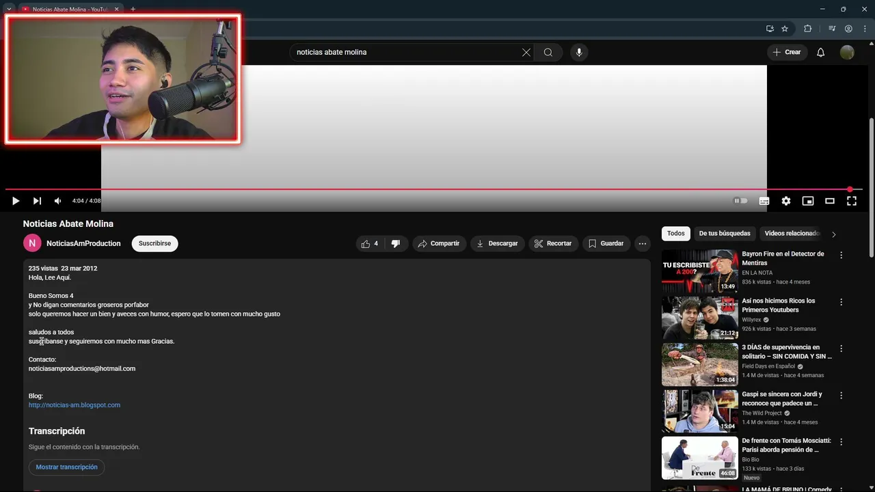Subscribe with Suscribirse button
875x492 pixels.
click(x=154, y=243)
